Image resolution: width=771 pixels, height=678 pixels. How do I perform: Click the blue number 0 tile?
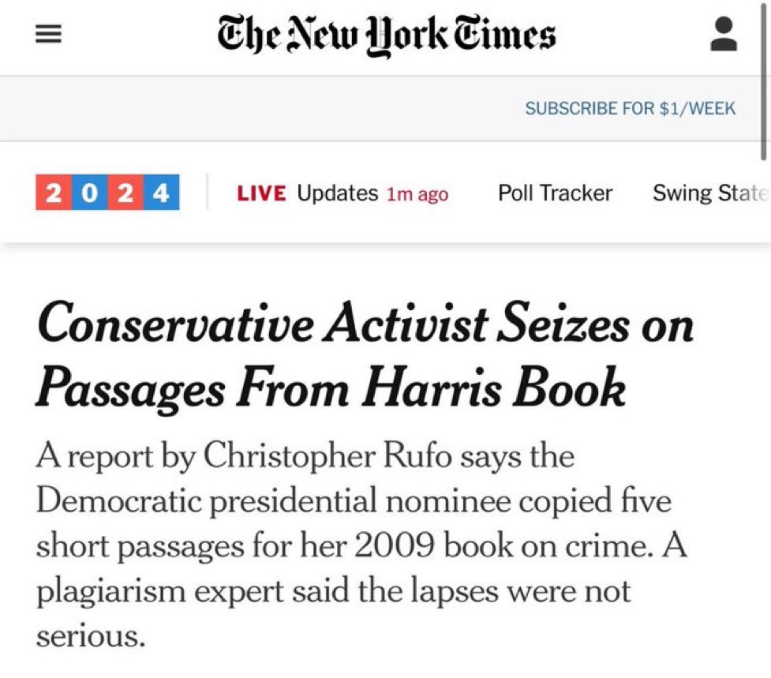(89, 193)
